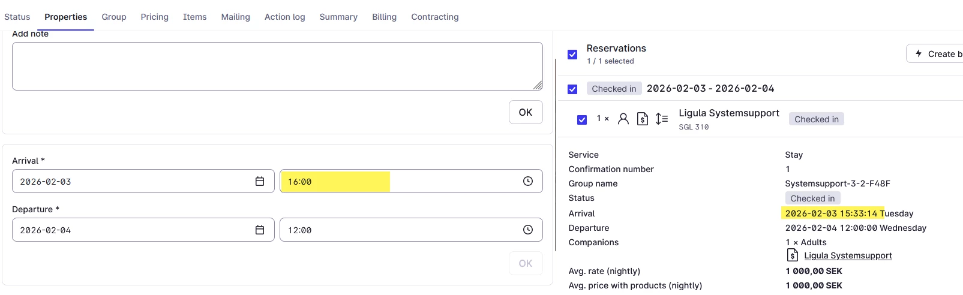The width and height of the screenshot is (963, 295).
Task: Open the arrival time clock icon
Action: (x=528, y=181)
